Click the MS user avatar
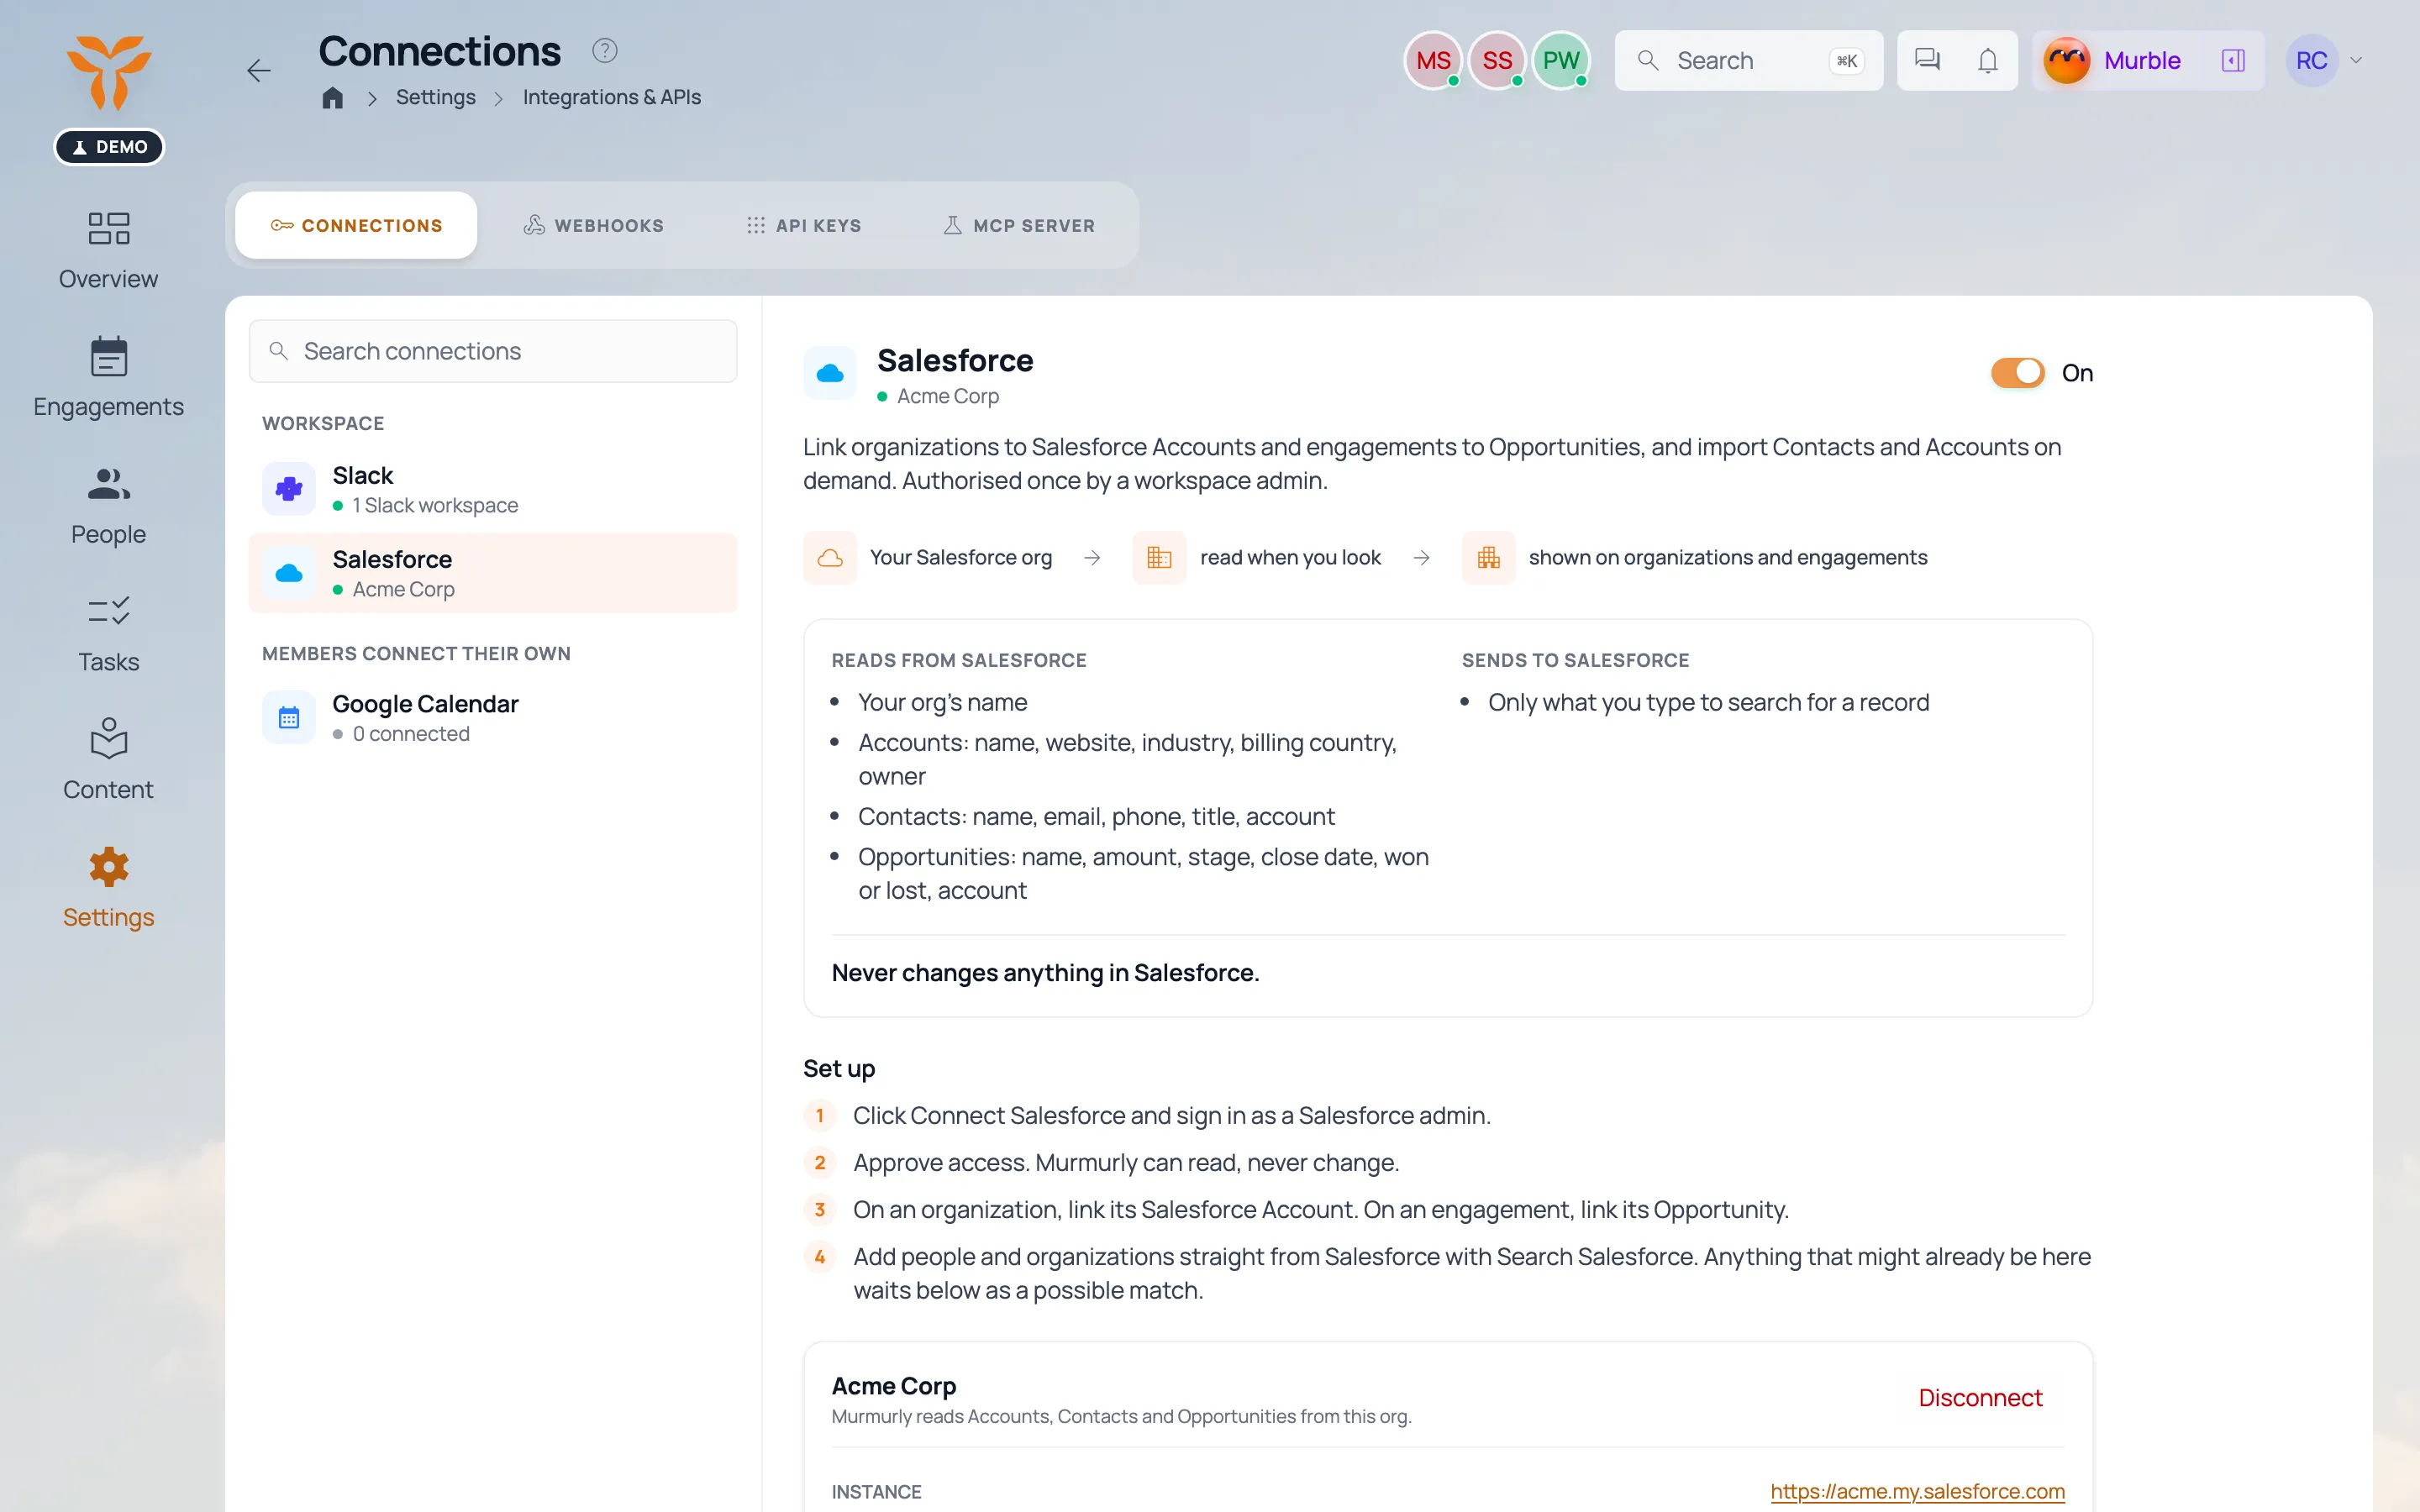Image resolution: width=2420 pixels, height=1512 pixels. (1433, 60)
